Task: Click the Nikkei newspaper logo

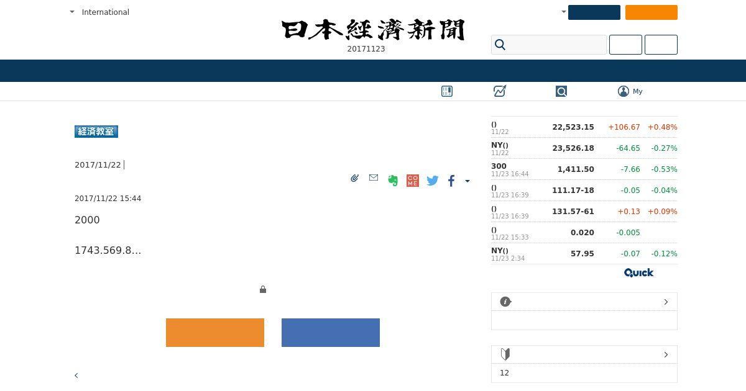Action: coord(373,30)
